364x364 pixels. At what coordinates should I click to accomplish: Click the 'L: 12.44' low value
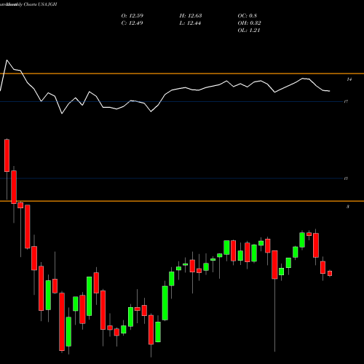tap(190, 23)
